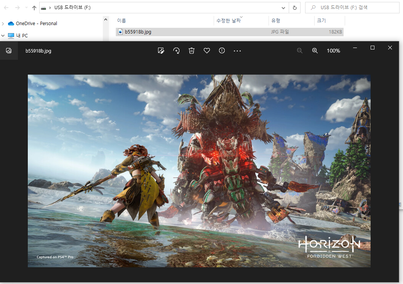Click the JPG 파일 type cell

tap(280, 32)
